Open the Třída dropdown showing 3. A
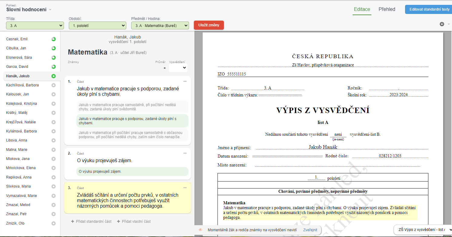Image resolution: width=452 pixels, height=237 pixels. (x=35, y=26)
